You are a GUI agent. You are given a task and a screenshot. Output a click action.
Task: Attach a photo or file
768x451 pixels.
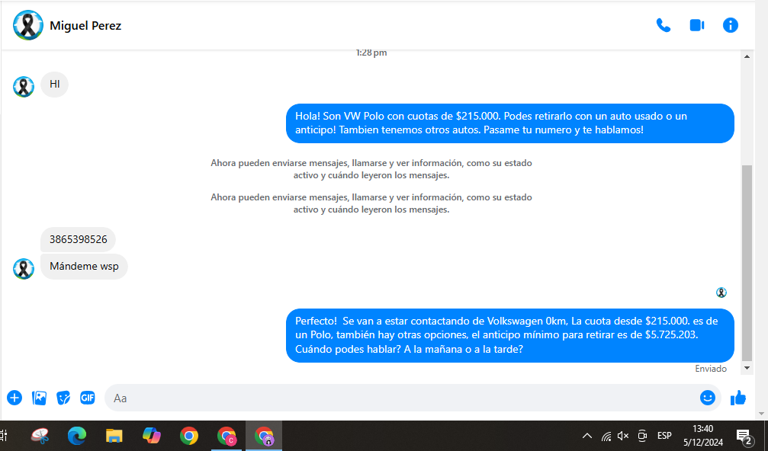39,398
